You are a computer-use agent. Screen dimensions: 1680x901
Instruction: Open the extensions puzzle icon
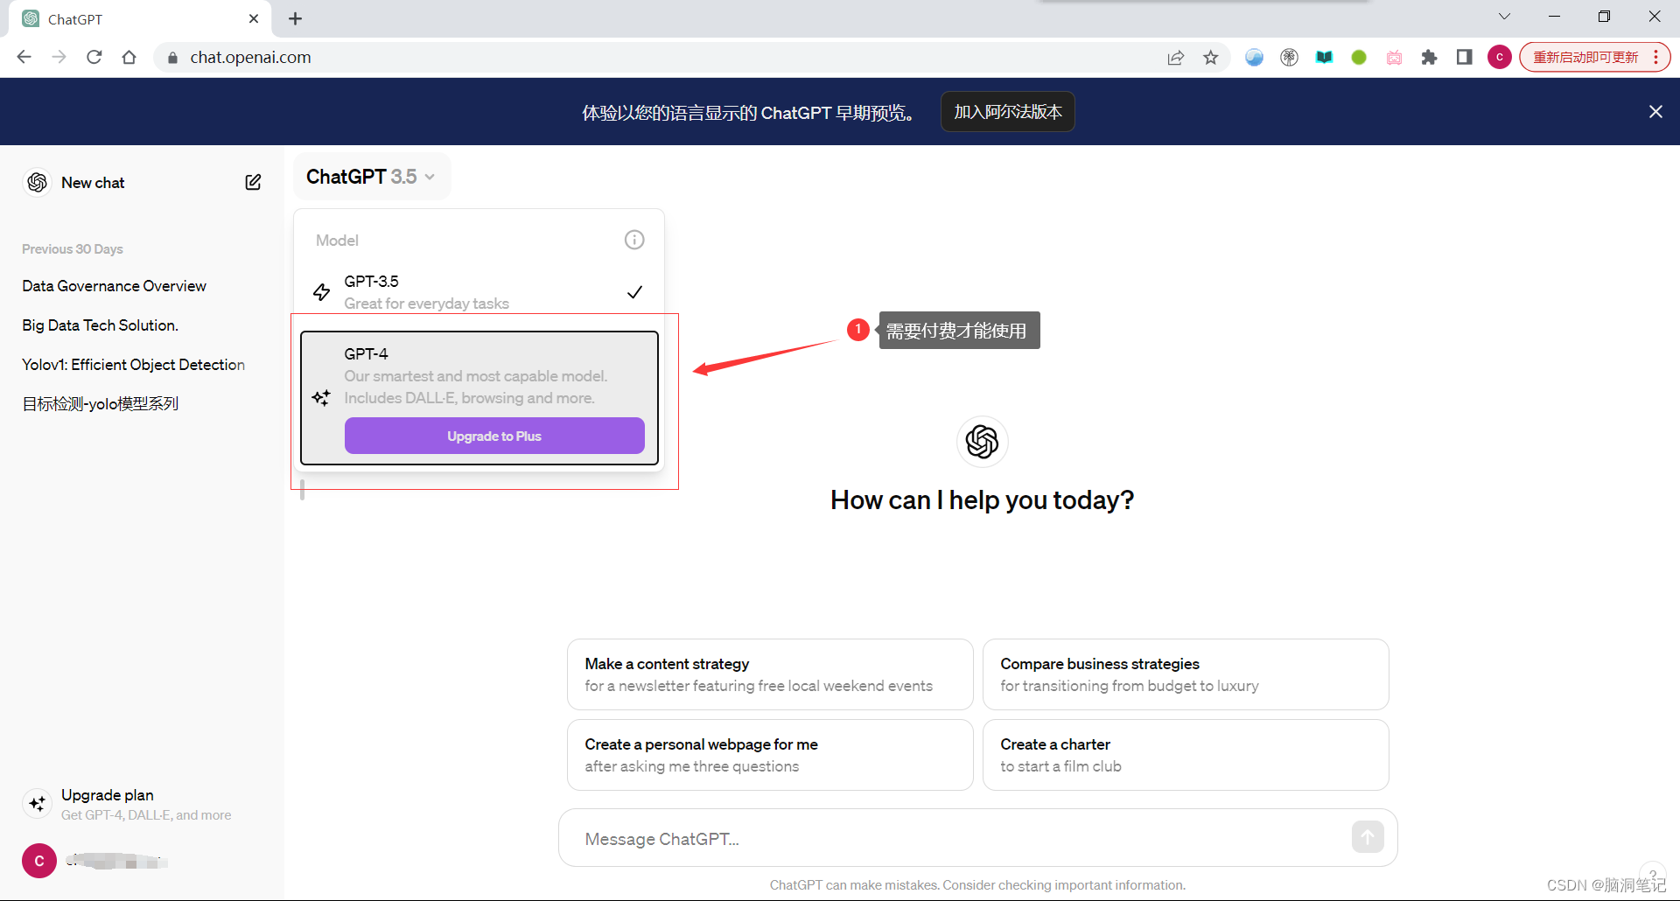(1430, 58)
